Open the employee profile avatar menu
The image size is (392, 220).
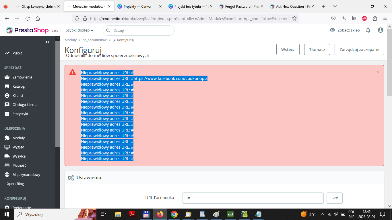[381, 30]
